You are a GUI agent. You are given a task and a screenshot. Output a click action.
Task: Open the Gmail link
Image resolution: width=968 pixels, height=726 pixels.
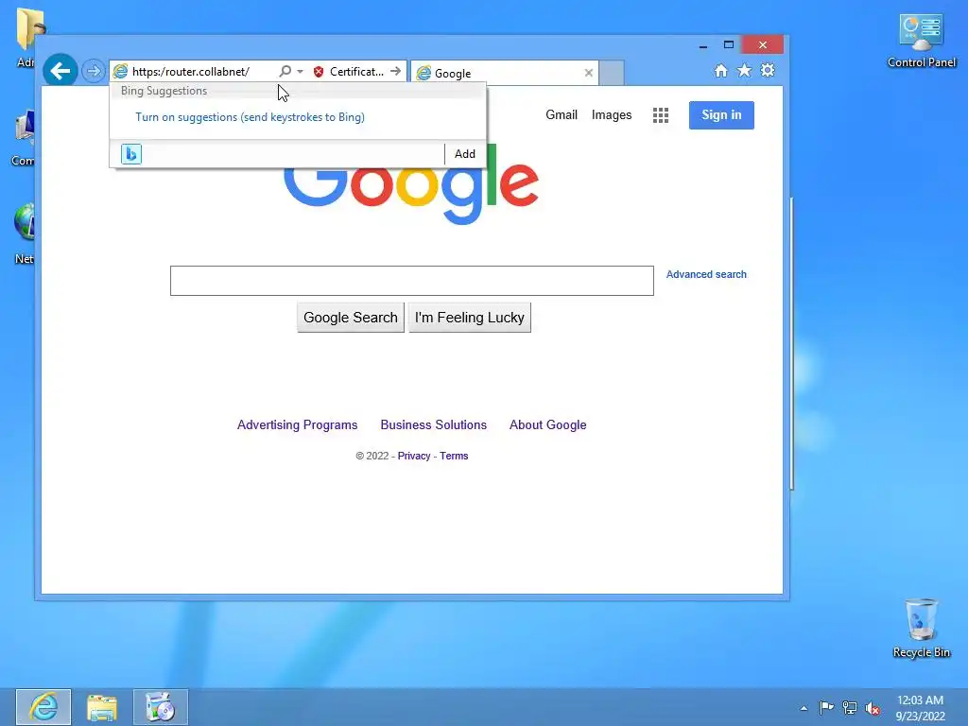pos(562,114)
